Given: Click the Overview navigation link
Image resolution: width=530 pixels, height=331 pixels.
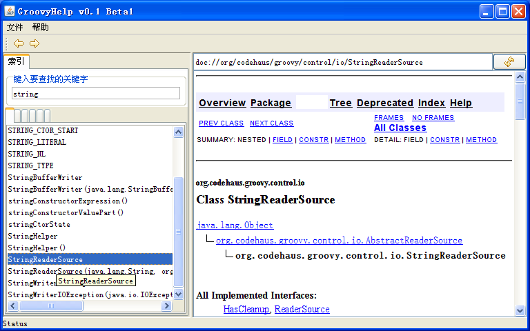Looking at the screenshot, I should click(x=222, y=103).
